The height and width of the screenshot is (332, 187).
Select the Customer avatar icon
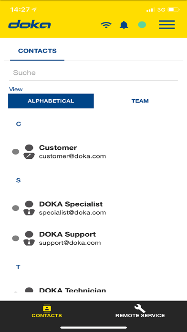pyautogui.click(x=29, y=152)
